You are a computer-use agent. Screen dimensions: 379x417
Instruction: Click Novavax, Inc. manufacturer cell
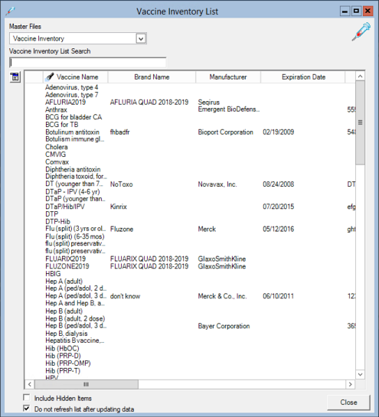[x=217, y=184]
